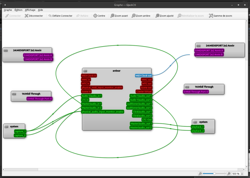This screenshot has height=178, width=250.
Task: Click the vertical scrollbar down arrow
Action: pyautogui.click(x=247, y=167)
